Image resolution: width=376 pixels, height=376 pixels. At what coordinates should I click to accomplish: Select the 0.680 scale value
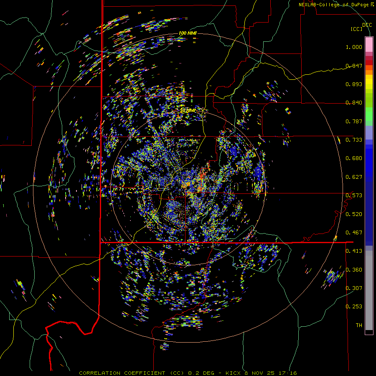pyautogui.click(x=354, y=158)
